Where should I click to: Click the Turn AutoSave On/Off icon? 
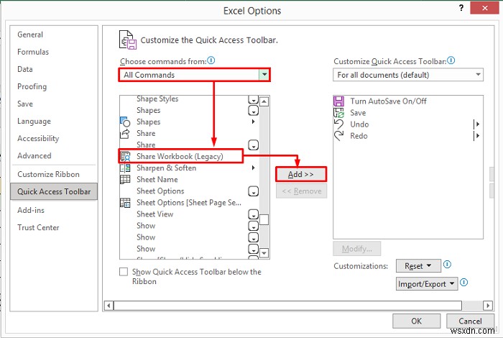point(338,101)
